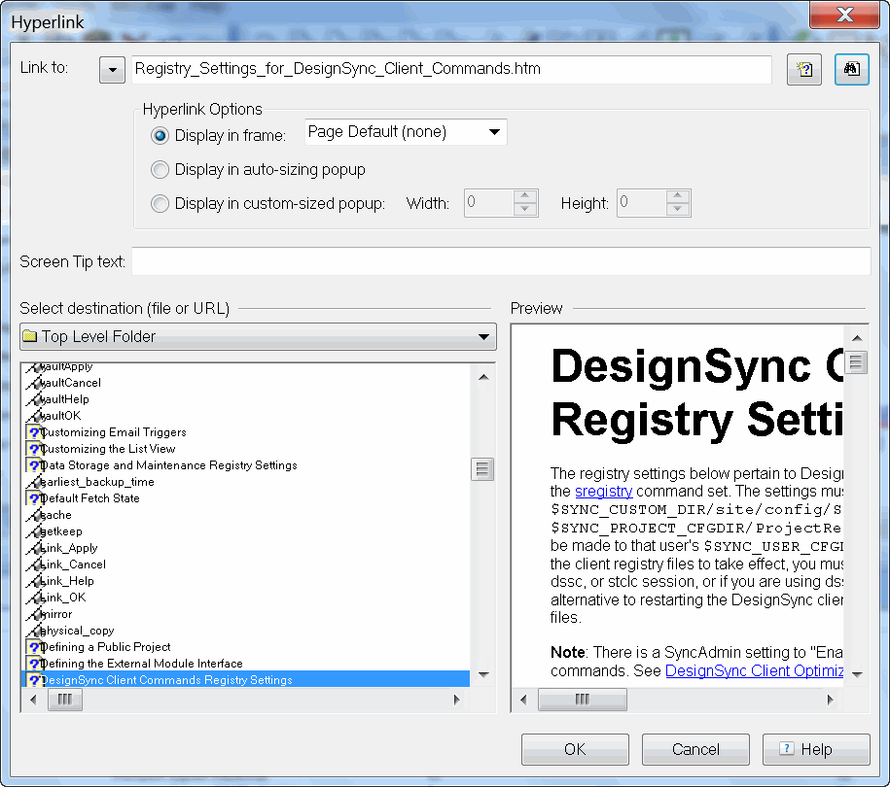Click destination list scroll left arrow
This screenshot has width=890, height=787.
[33, 700]
